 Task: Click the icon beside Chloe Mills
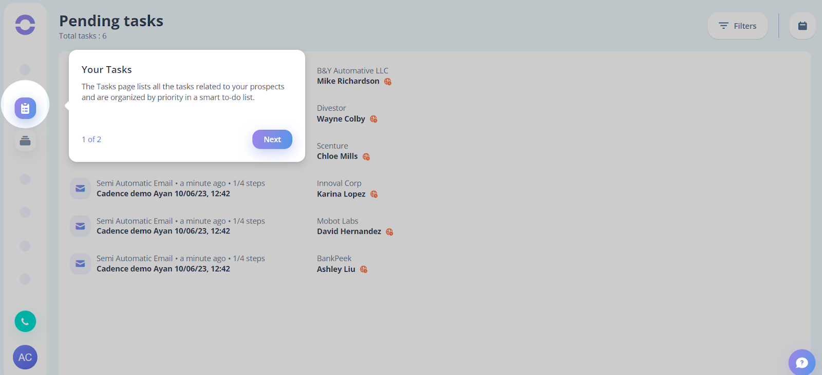click(x=366, y=157)
